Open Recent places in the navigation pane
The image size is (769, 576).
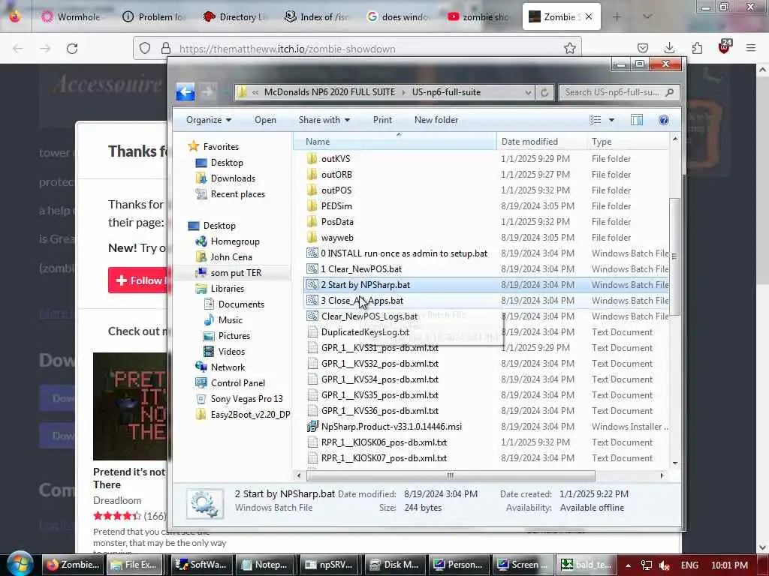click(237, 194)
